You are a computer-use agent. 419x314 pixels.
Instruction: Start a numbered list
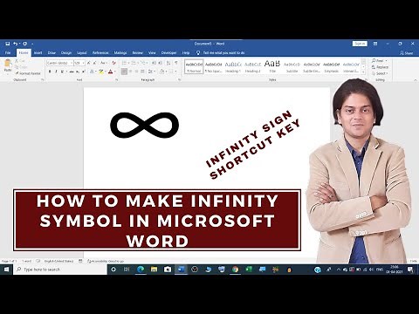(134, 63)
